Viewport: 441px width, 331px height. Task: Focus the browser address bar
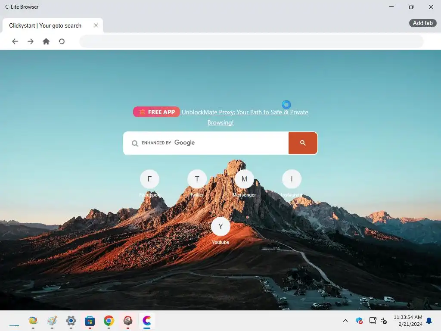pos(251,41)
